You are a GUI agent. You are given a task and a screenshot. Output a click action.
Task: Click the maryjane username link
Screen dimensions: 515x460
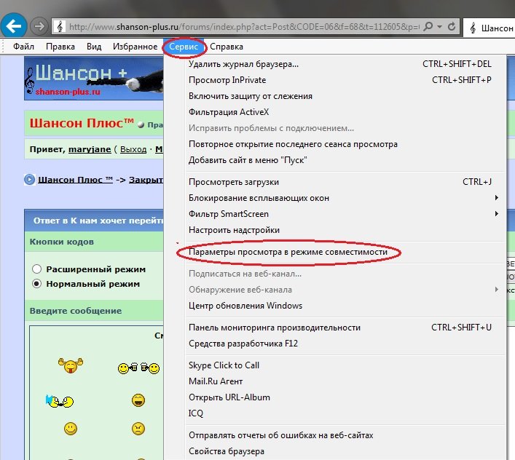click(90, 149)
